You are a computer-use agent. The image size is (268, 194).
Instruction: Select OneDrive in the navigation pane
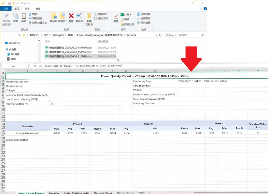(x=13, y=43)
